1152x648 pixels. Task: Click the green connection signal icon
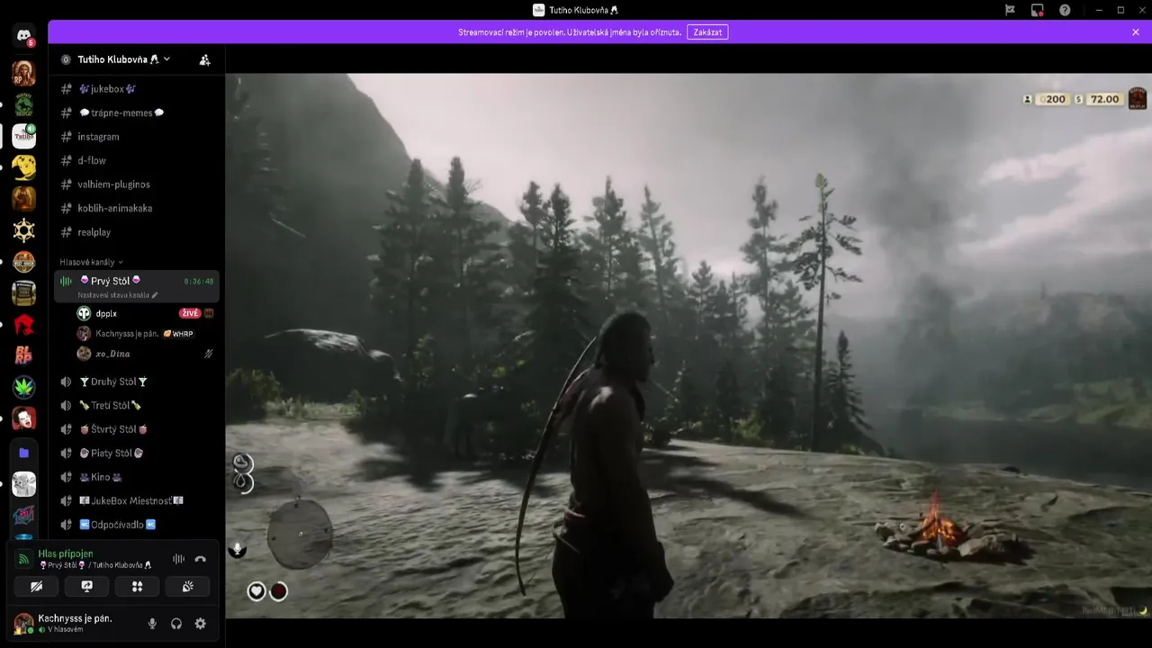(23, 559)
